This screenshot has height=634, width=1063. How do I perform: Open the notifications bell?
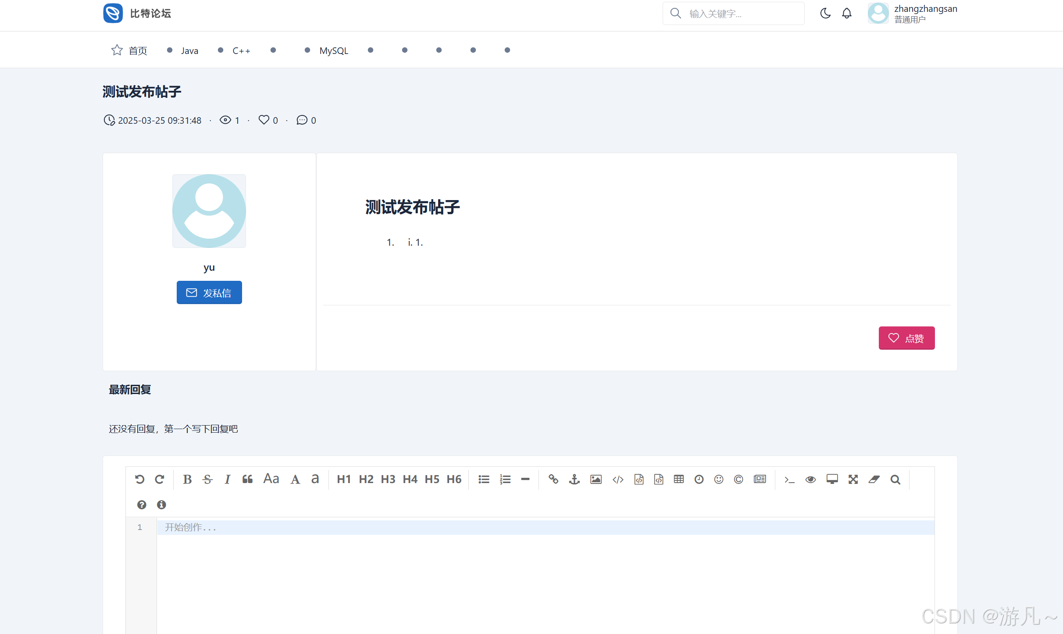coord(846,14)
